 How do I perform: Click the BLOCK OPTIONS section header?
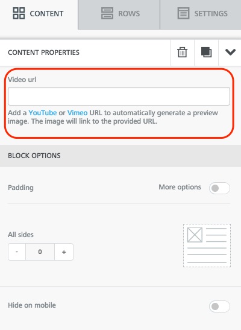click(x=120, y=156)
